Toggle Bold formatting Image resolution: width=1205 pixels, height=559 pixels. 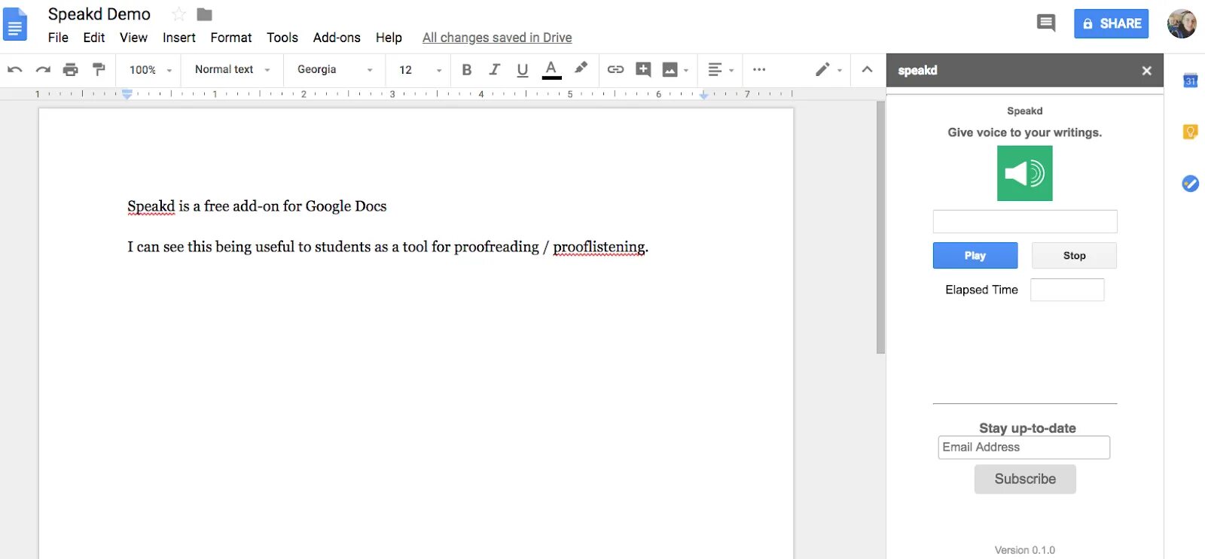pos(467,70)
